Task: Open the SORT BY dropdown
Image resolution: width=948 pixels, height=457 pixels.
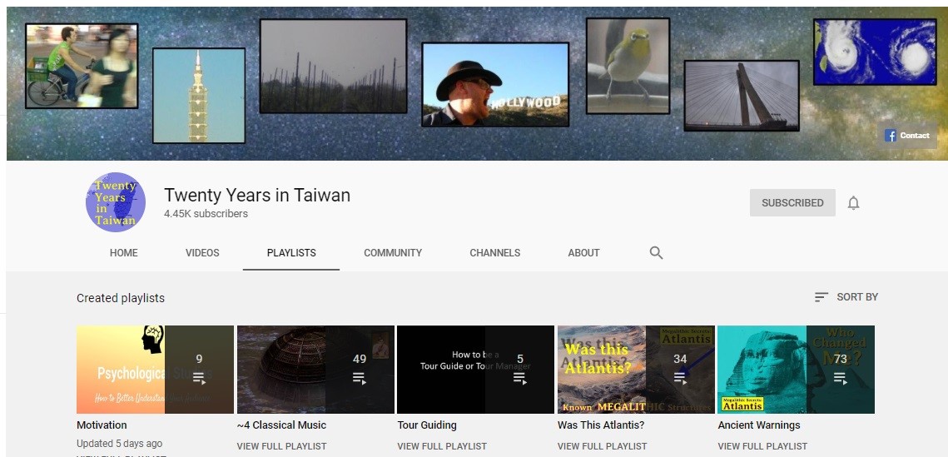Action: [846, 297]
